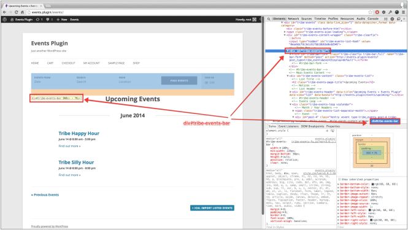Screen dimensions: 408x230
Task: Click the New item in admin bar
Action: [x=62, y=20]
